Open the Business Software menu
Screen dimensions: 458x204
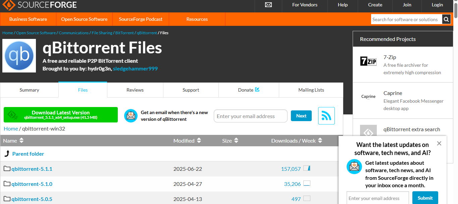click(x=28, y=19)
